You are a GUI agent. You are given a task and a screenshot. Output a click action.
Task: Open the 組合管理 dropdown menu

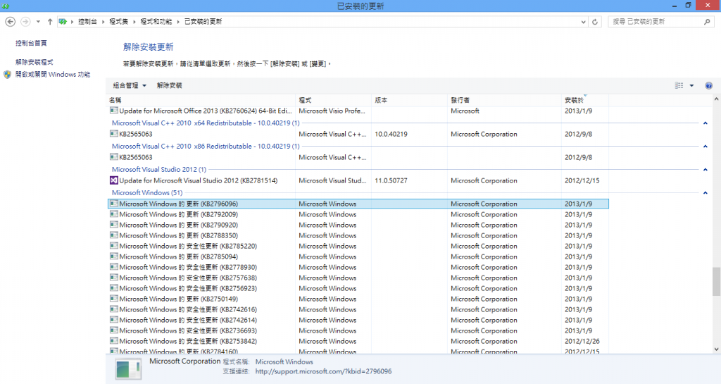130,85
